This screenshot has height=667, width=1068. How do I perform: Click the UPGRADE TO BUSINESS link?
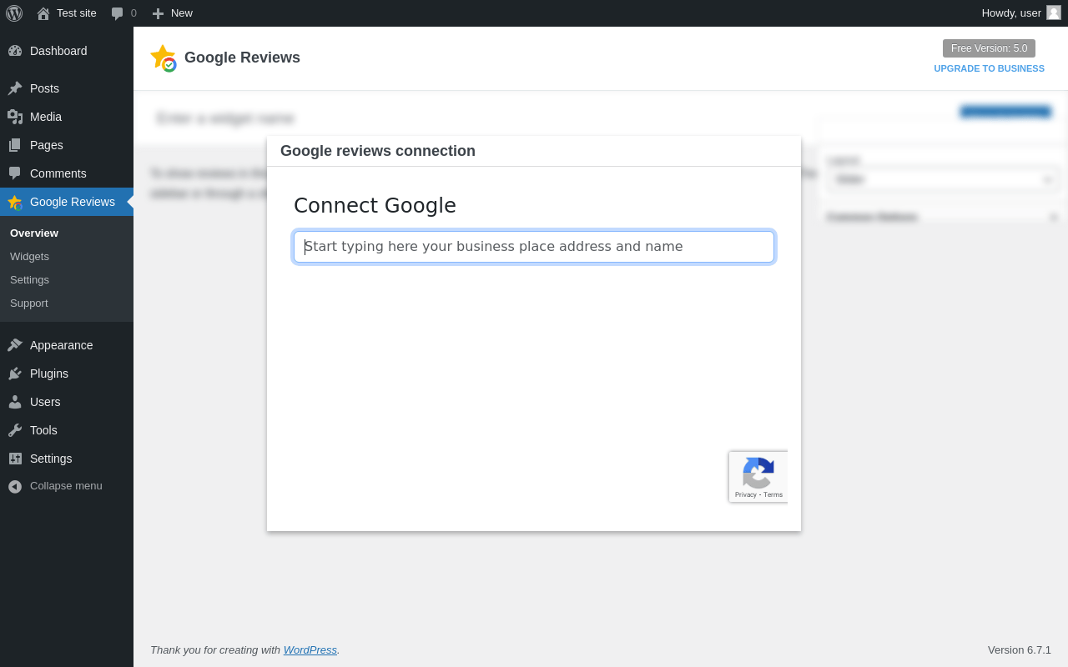[x=989, y=68]
